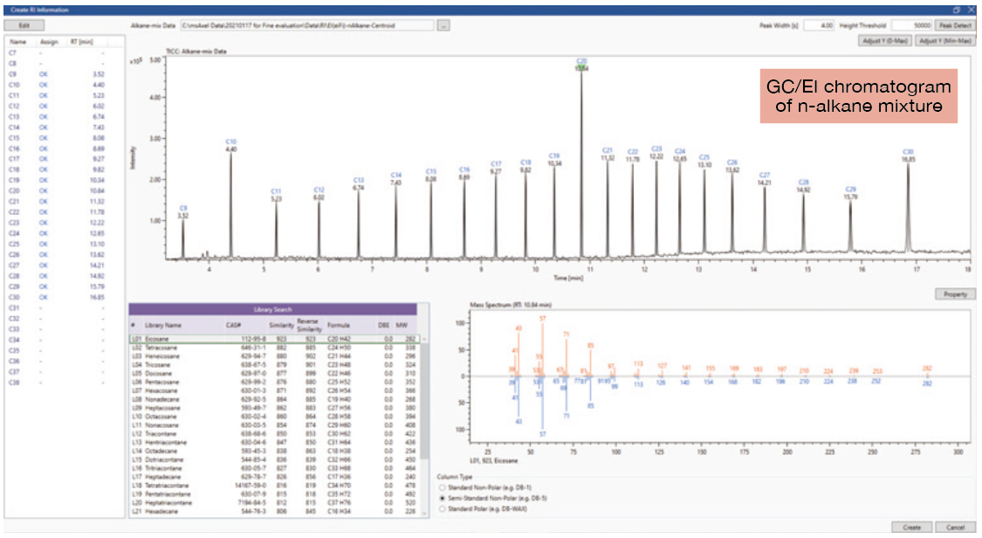This screenshot has height=538, width=982.
Task: Select the C20 peak label in chromatogram
Action: pyautogui.click(x=581, y=61)
